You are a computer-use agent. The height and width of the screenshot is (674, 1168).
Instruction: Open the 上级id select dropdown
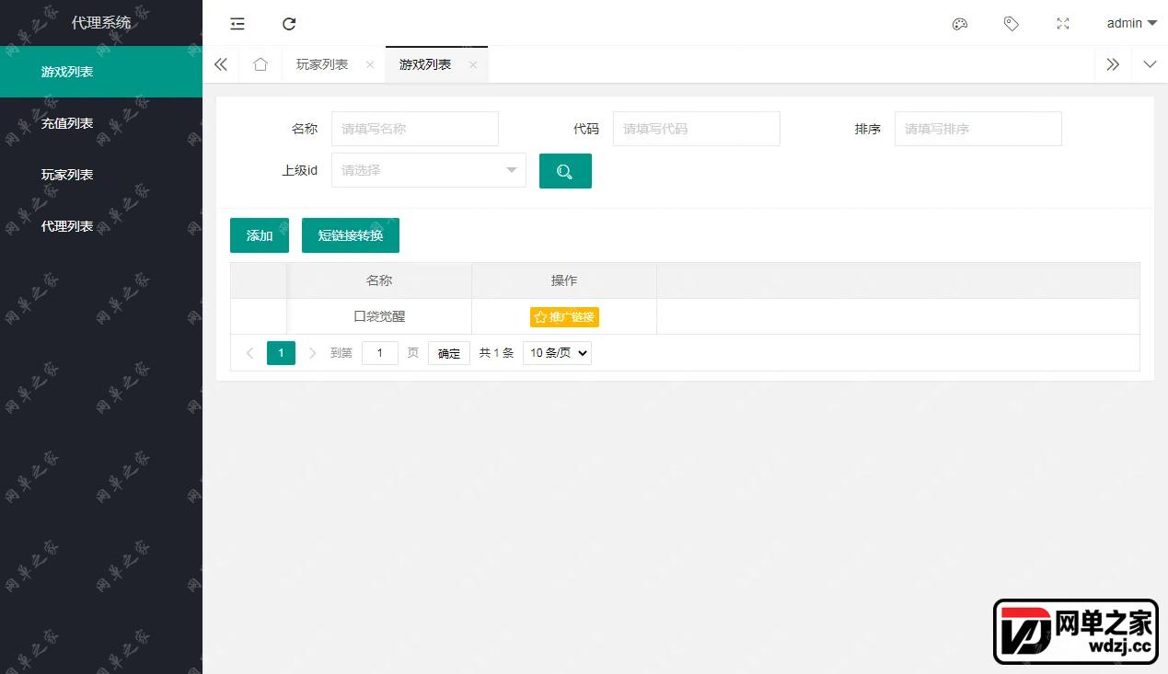click(429, 170)
